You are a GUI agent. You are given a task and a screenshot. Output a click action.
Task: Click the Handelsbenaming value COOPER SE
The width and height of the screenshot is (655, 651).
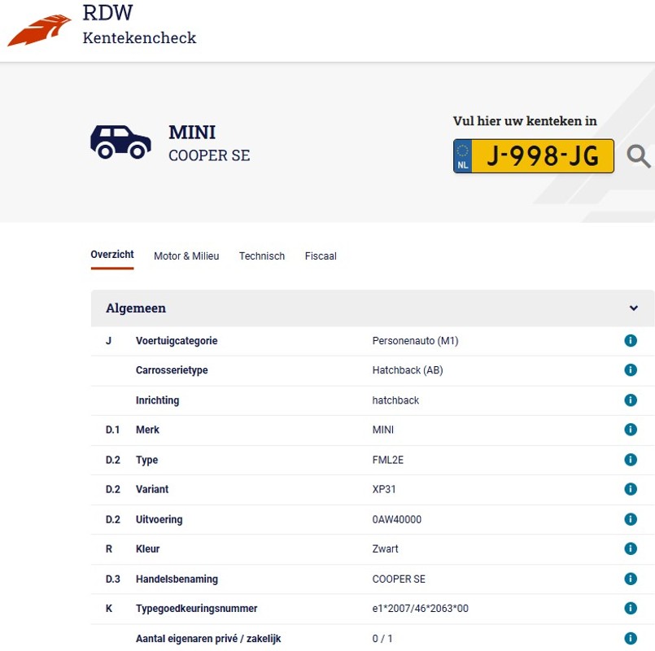tap(399, 579)
